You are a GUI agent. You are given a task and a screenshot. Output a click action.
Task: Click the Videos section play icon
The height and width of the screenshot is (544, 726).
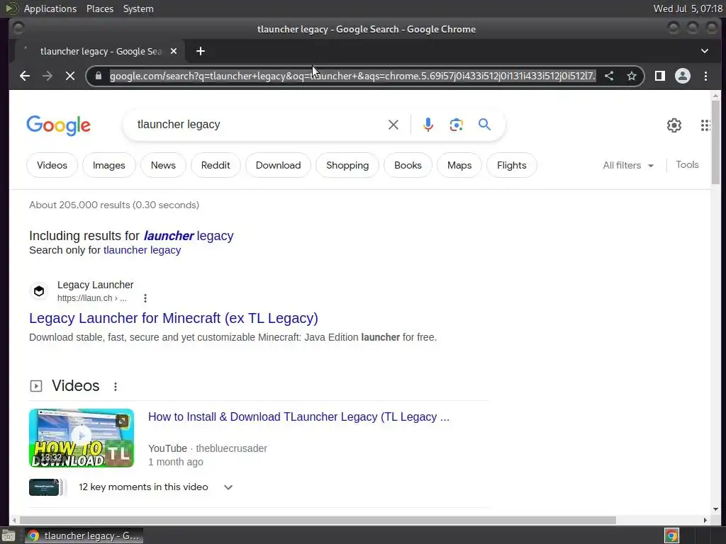pyautogui.click(x=36, y=386)
